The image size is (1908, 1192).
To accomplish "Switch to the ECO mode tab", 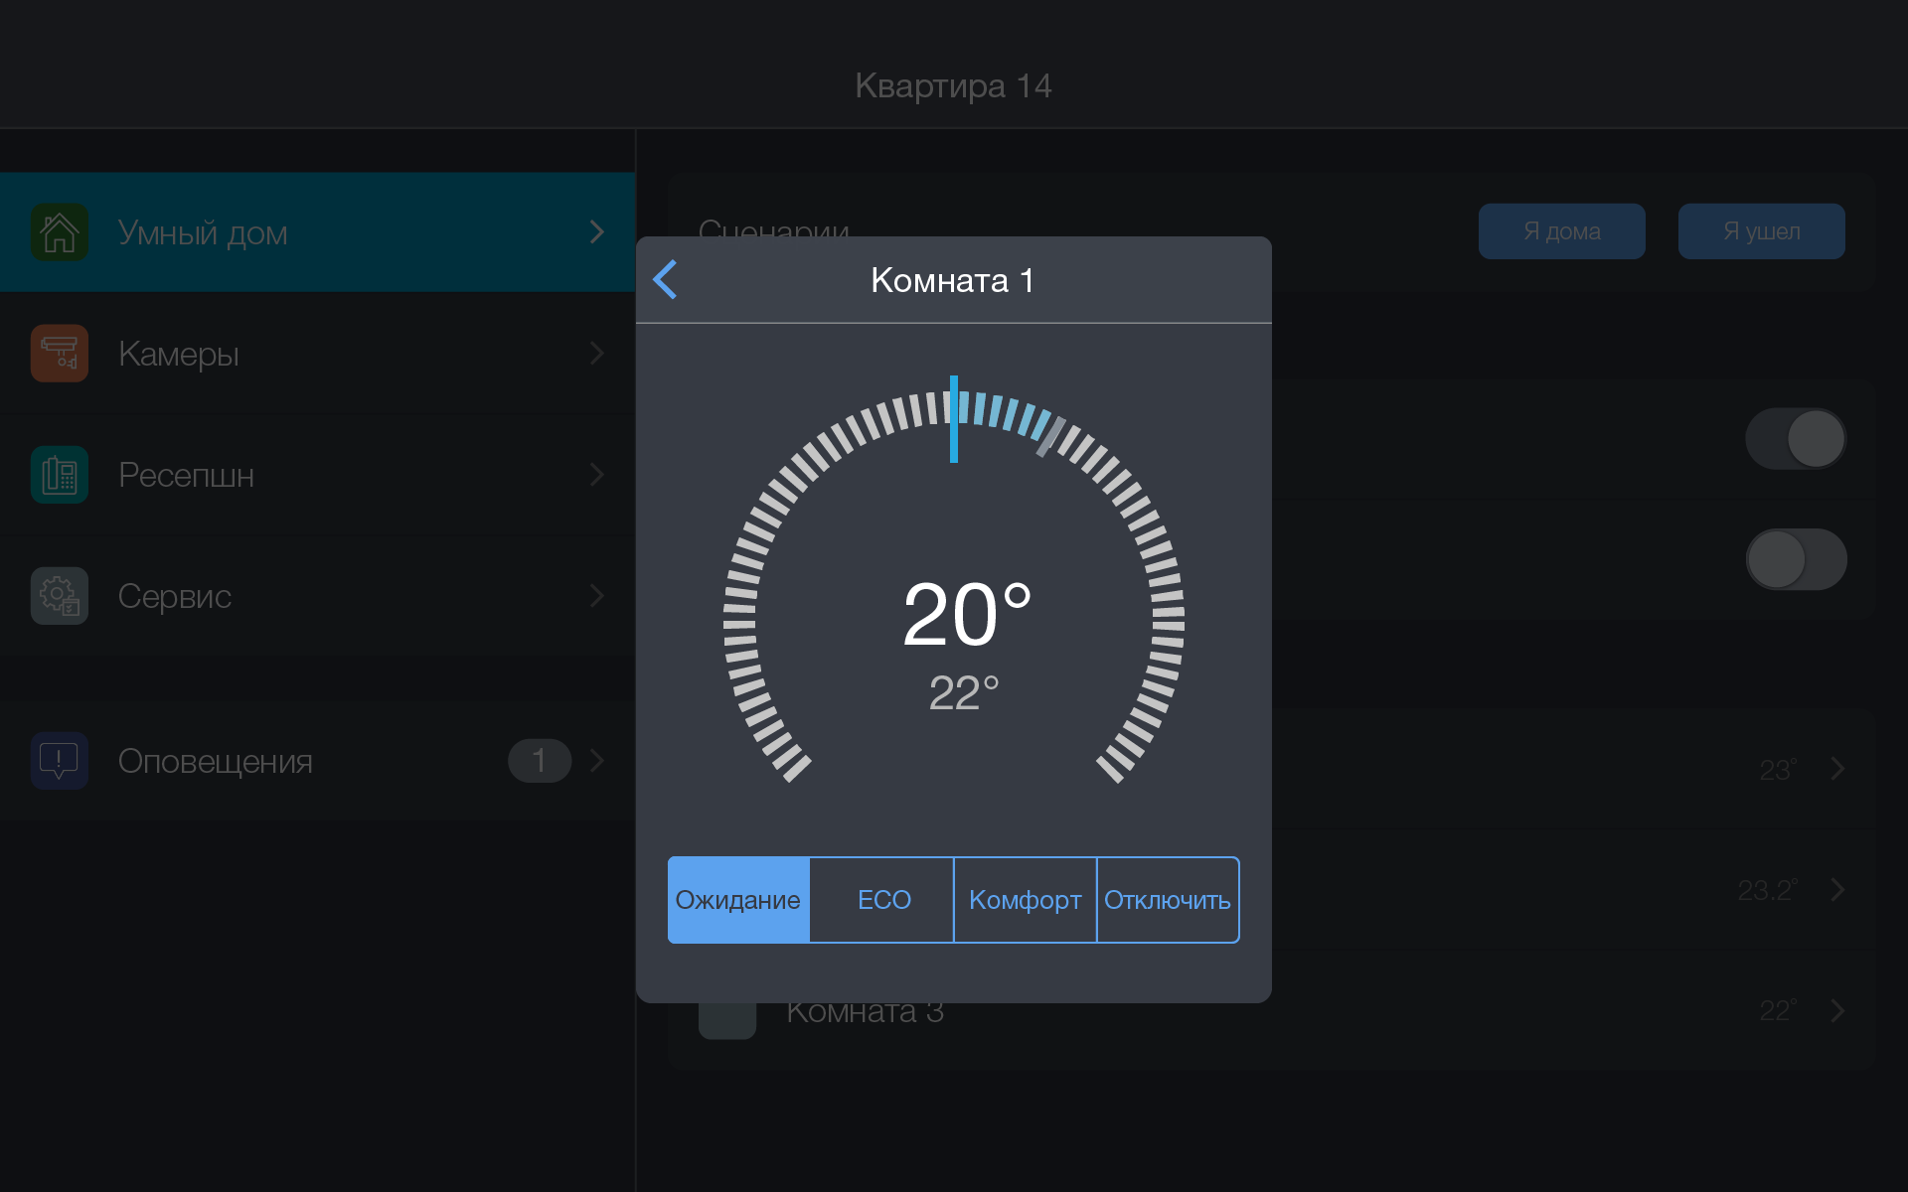I will [x=882, y=900].
